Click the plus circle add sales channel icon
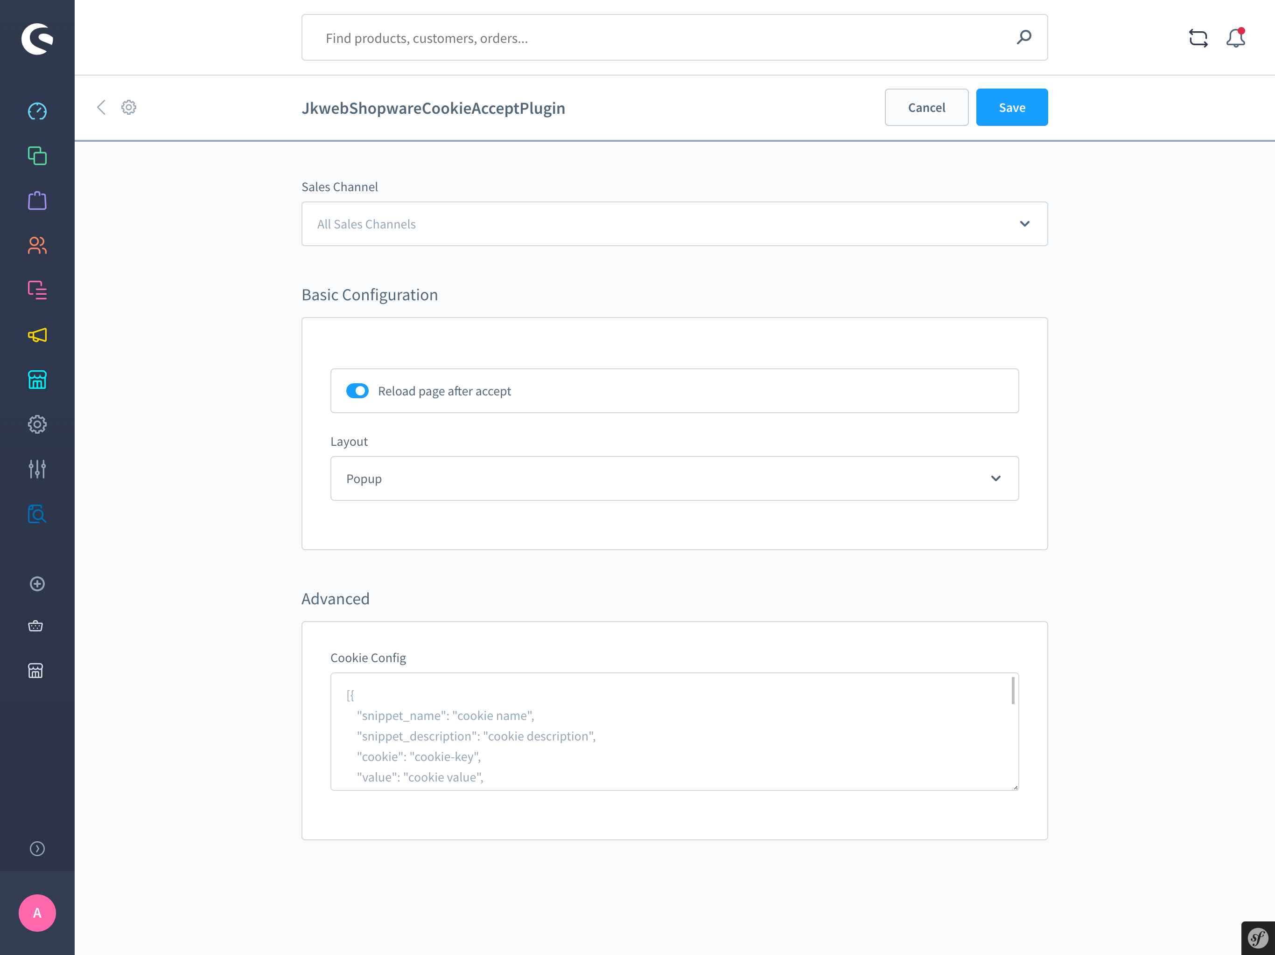Image resolution: width=1275 pixels, height=955 pixels. pos(37,584)
